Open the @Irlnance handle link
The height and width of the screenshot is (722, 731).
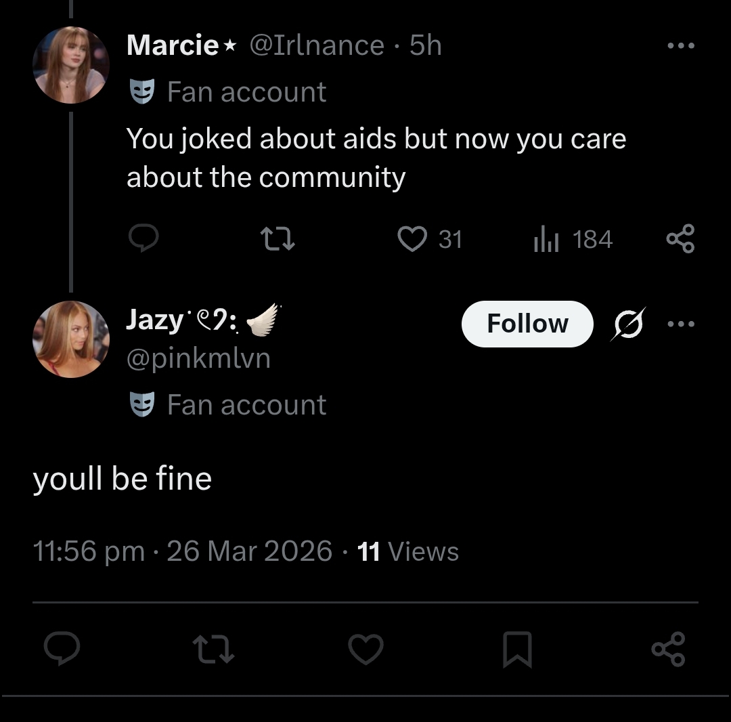(x=317, y=46)
